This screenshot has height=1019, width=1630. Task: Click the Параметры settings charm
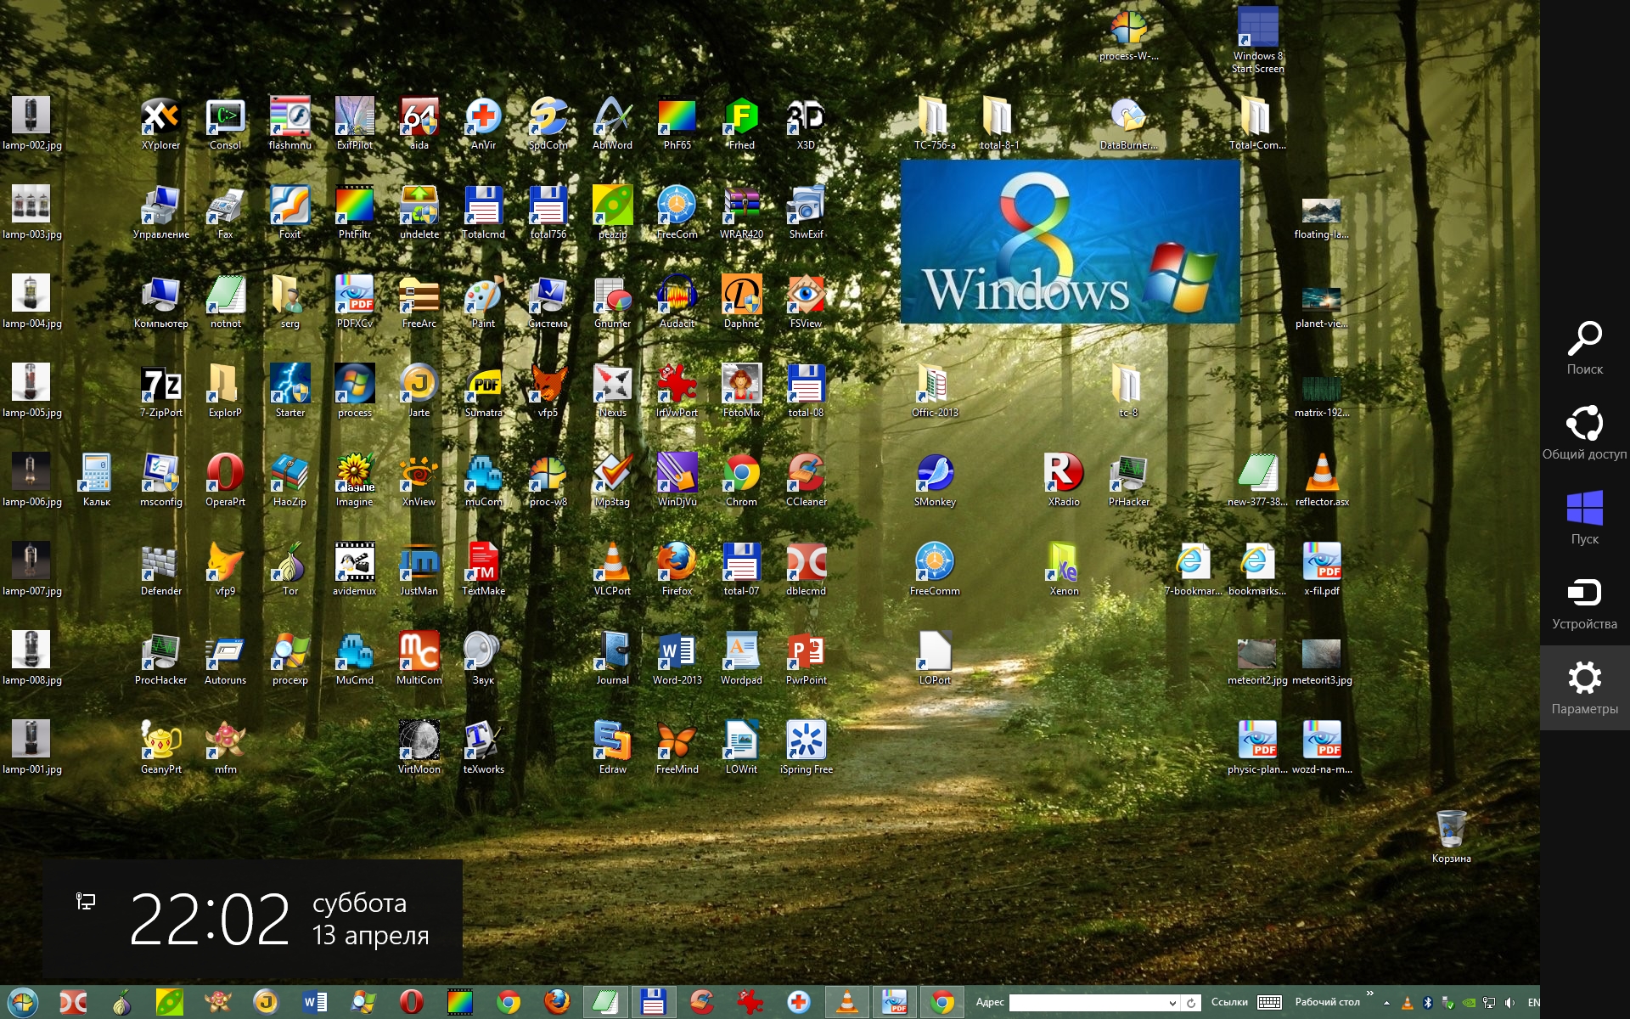[x=1584, y=688]
